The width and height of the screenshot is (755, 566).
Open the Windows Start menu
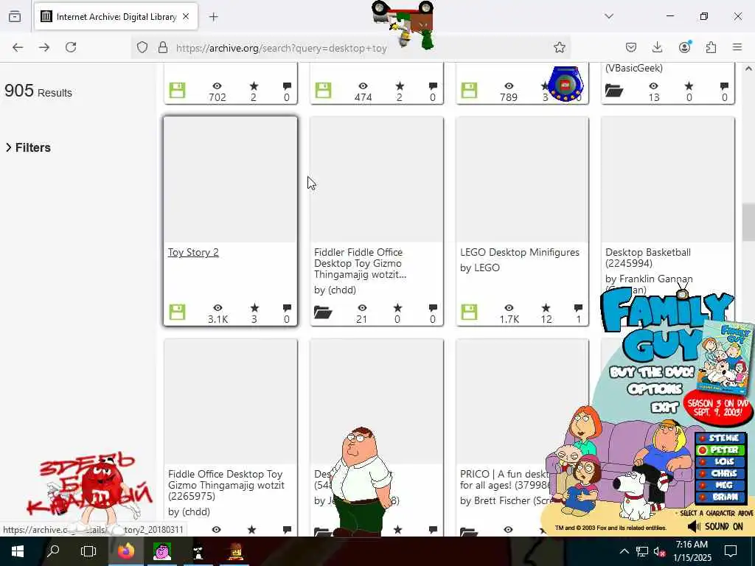point(18,551)
